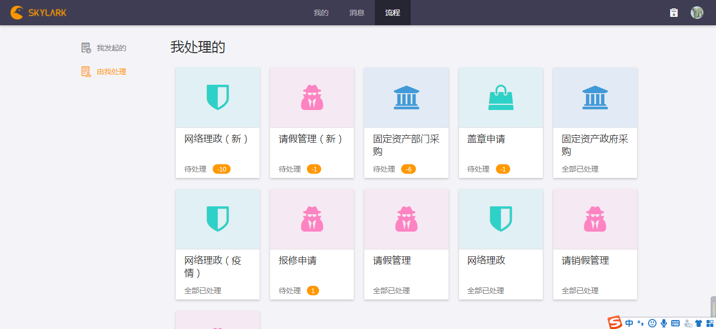
Task: Open 由我处理 in sidebar
Action: coord(112,72)
